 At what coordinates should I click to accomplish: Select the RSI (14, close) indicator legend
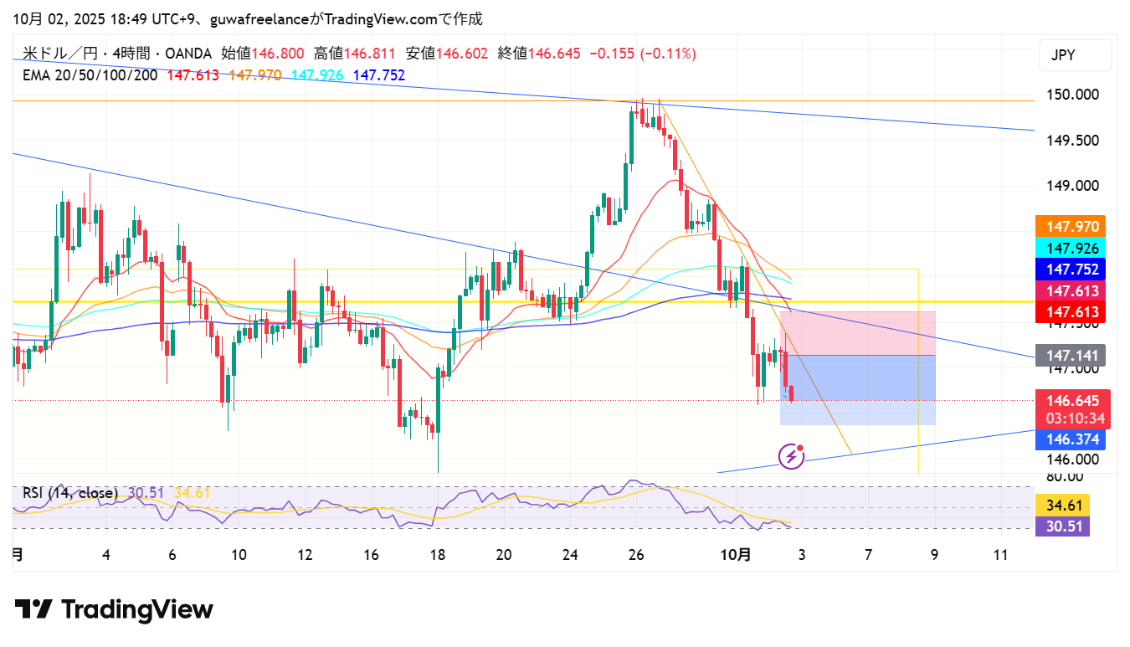(x=70, y=493)
